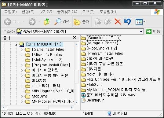
Task: Click the Forward arrow toolbar button
Action: (x=32, y=22)
